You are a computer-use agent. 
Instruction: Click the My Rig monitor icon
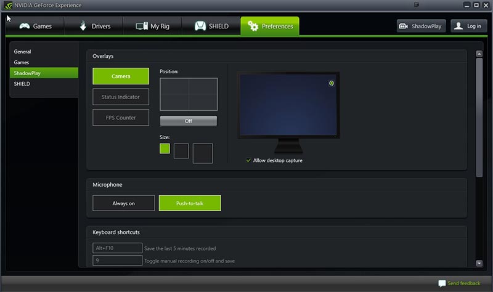(142, 26)
